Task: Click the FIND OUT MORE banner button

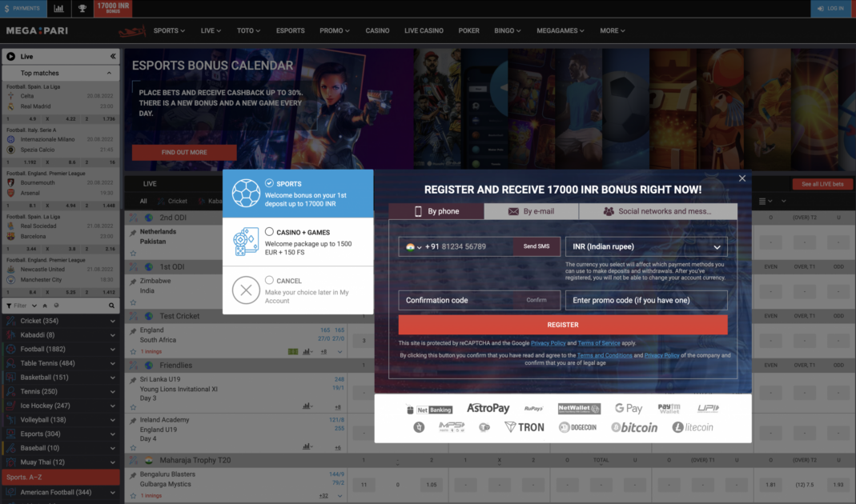Action: point(184,152)
